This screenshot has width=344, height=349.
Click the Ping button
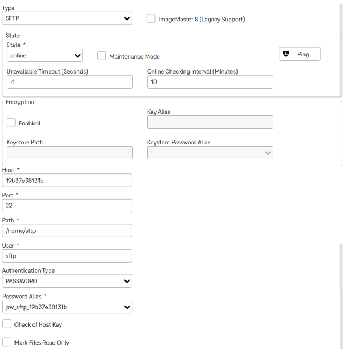click(300, 54)
